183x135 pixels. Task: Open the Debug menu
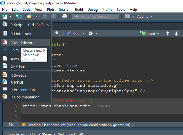coord(93,10)
